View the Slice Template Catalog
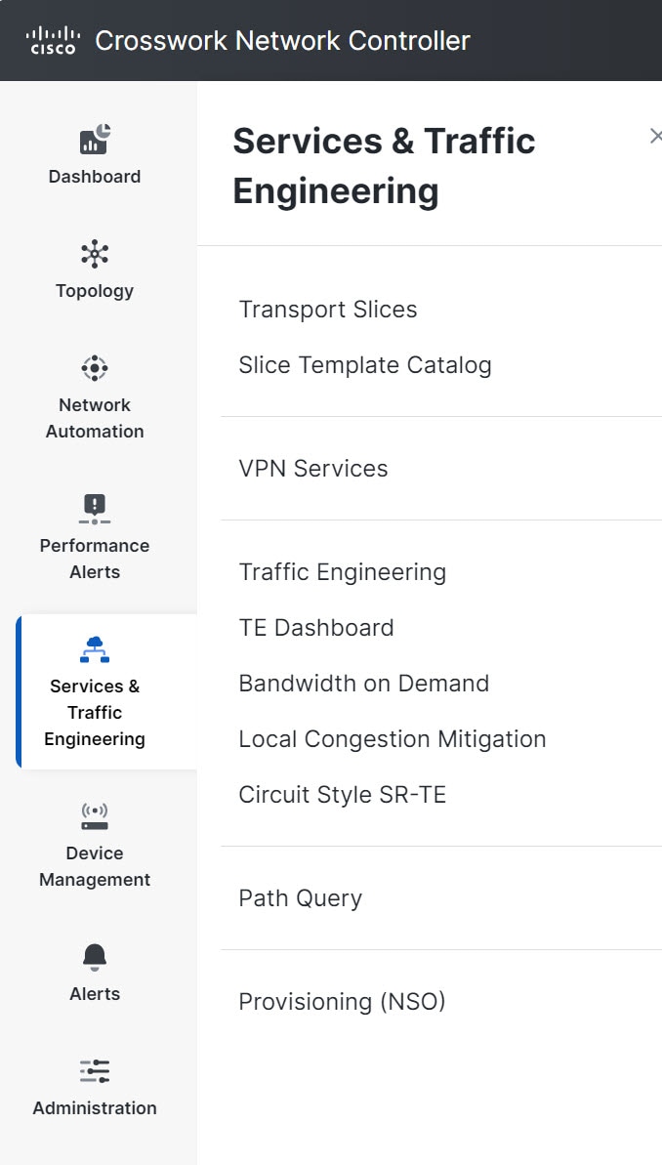 [365, 364]
